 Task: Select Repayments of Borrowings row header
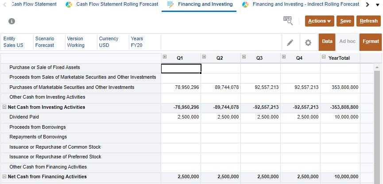point(81,137)
